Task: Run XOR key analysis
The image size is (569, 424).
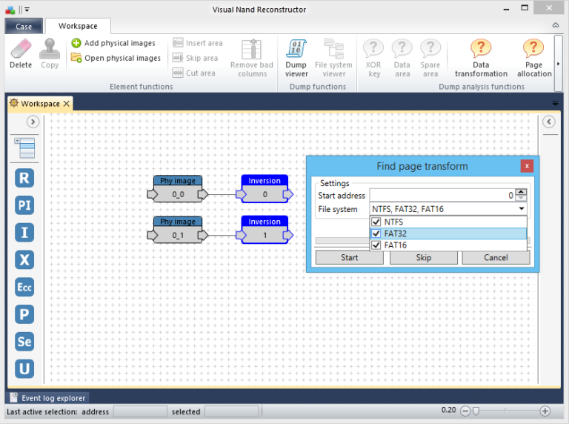Action: pos(373,58)
